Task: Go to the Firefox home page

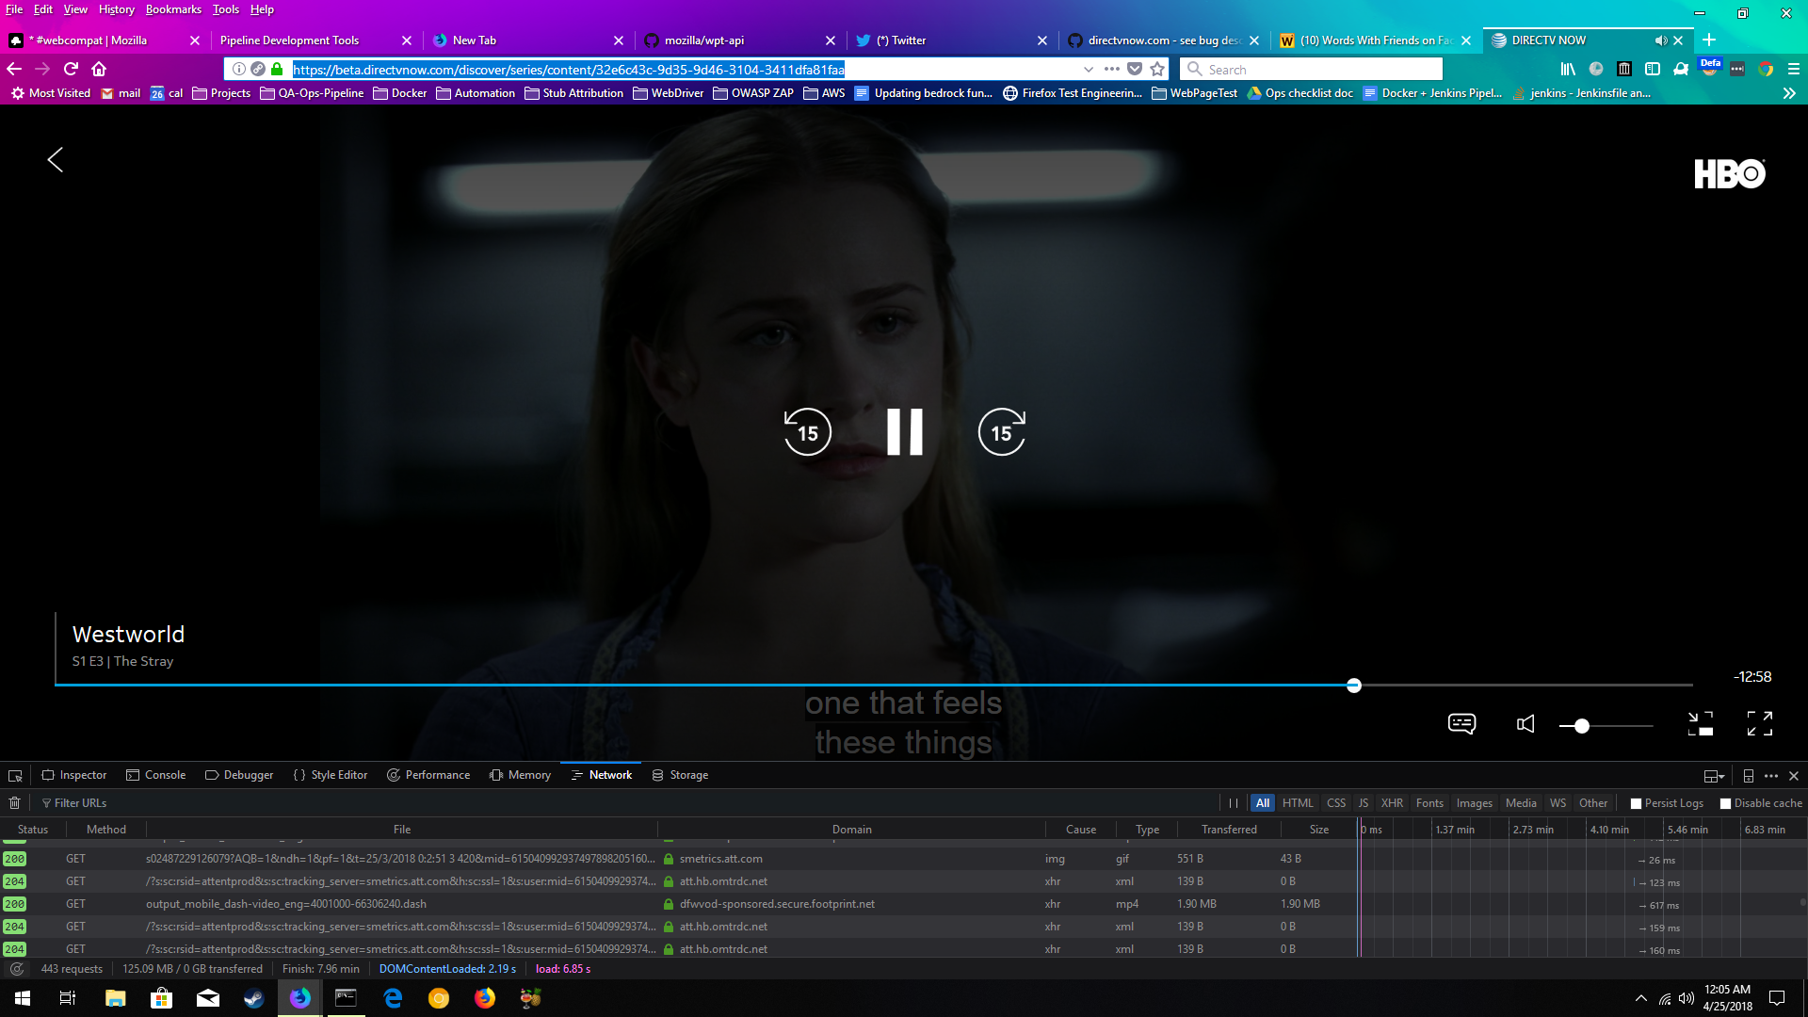Action: [x=99, y=69]
